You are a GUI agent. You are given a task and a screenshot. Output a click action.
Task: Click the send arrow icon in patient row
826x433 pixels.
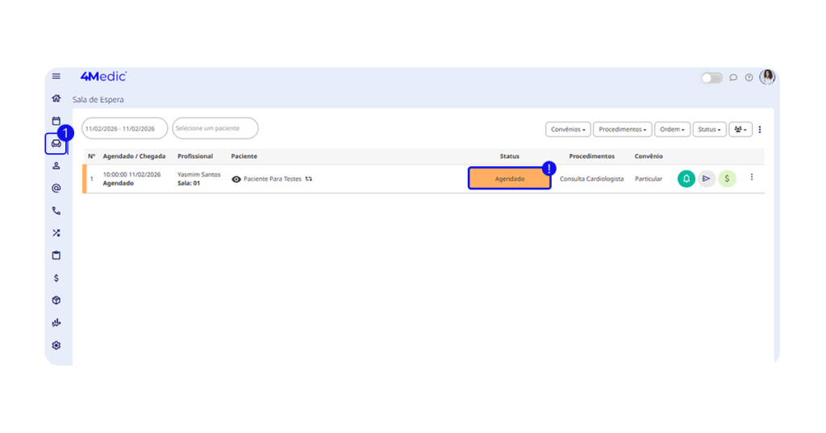pos(706,179)
